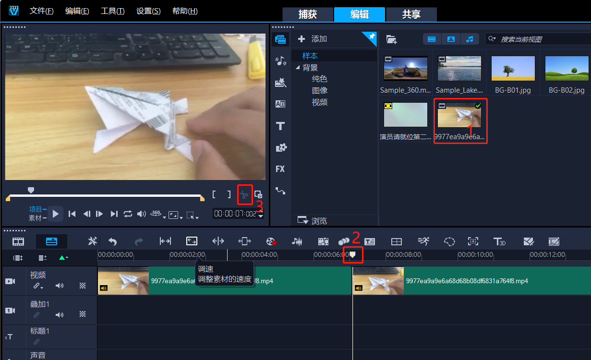Open the FX filter library
This screenshot has width=591, height=360.
[x=280, y=169]
